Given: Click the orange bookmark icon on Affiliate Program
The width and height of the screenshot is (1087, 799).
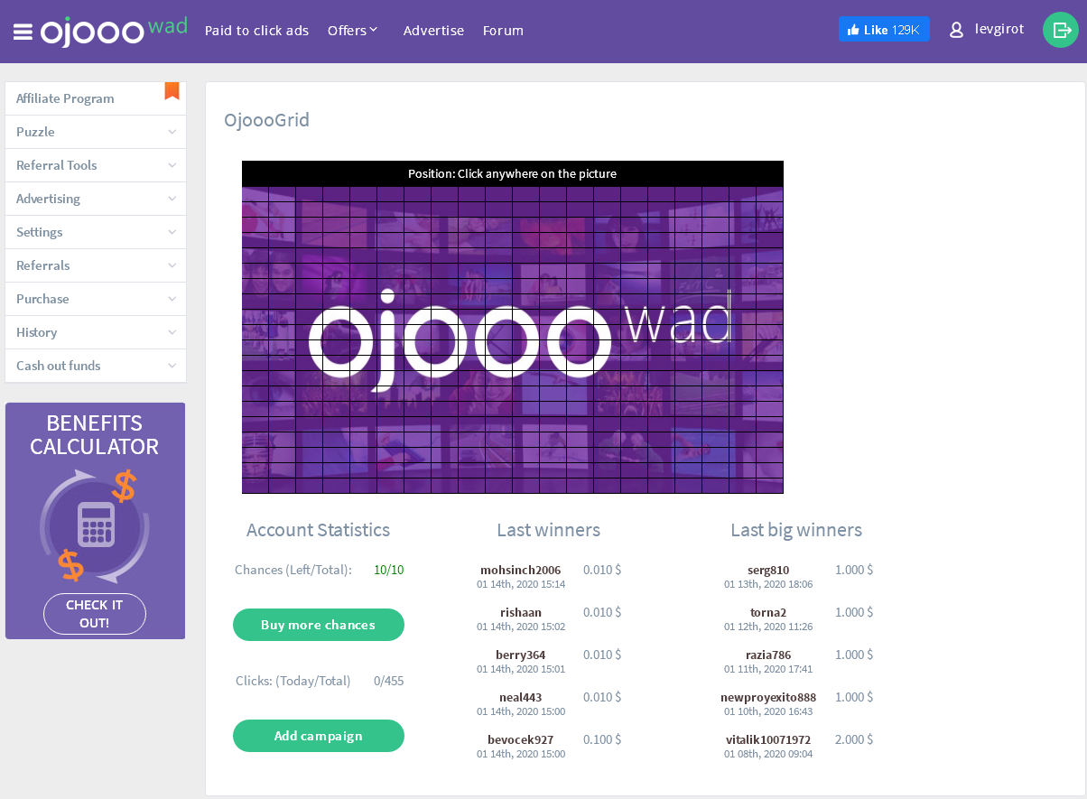Looking at the screenshot, I should (x=172, y=90).
